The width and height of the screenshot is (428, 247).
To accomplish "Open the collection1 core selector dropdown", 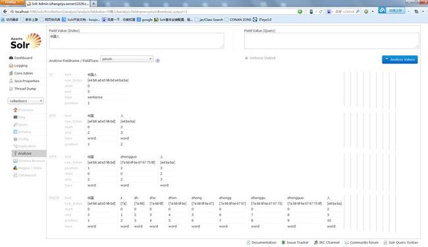I will (26, 101).
